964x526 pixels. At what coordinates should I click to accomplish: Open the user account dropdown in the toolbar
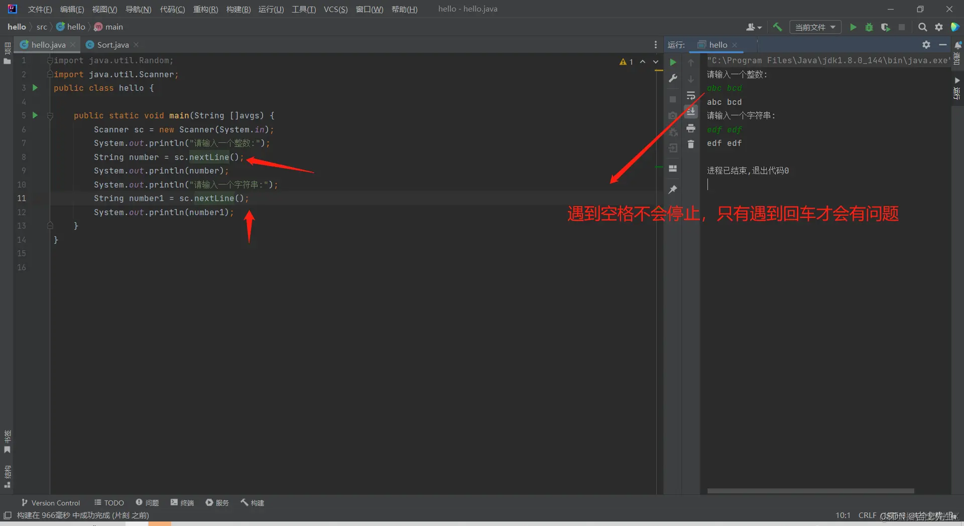(x=754, y=27)
